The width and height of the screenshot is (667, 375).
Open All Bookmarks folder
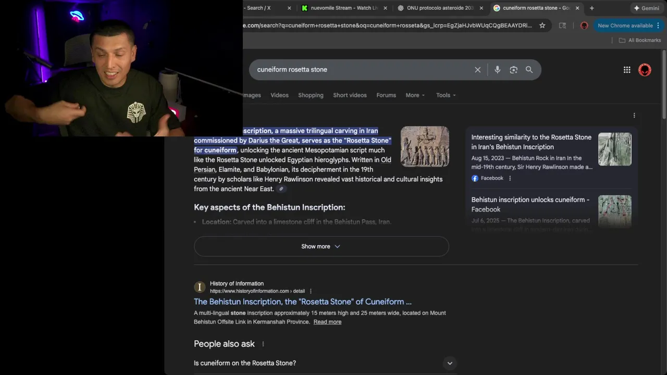(x=640, y=40)
